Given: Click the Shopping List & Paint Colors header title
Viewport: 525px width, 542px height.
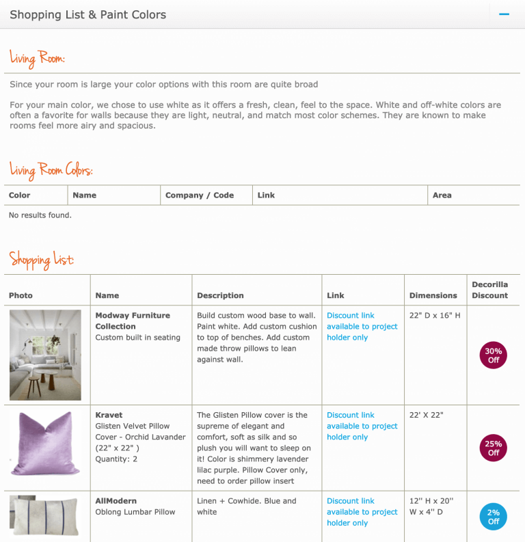Looking at the screenshot, I should click(87, 14).
